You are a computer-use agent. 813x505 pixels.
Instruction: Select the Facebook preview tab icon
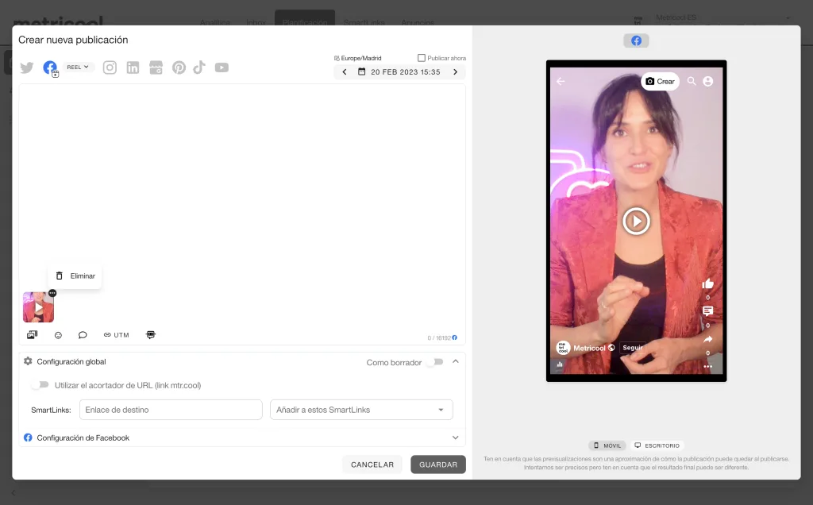coord(636,40)
